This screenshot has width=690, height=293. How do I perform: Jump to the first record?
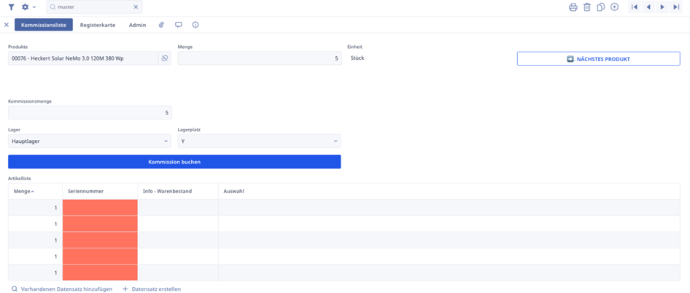click(x=635, y=7)
